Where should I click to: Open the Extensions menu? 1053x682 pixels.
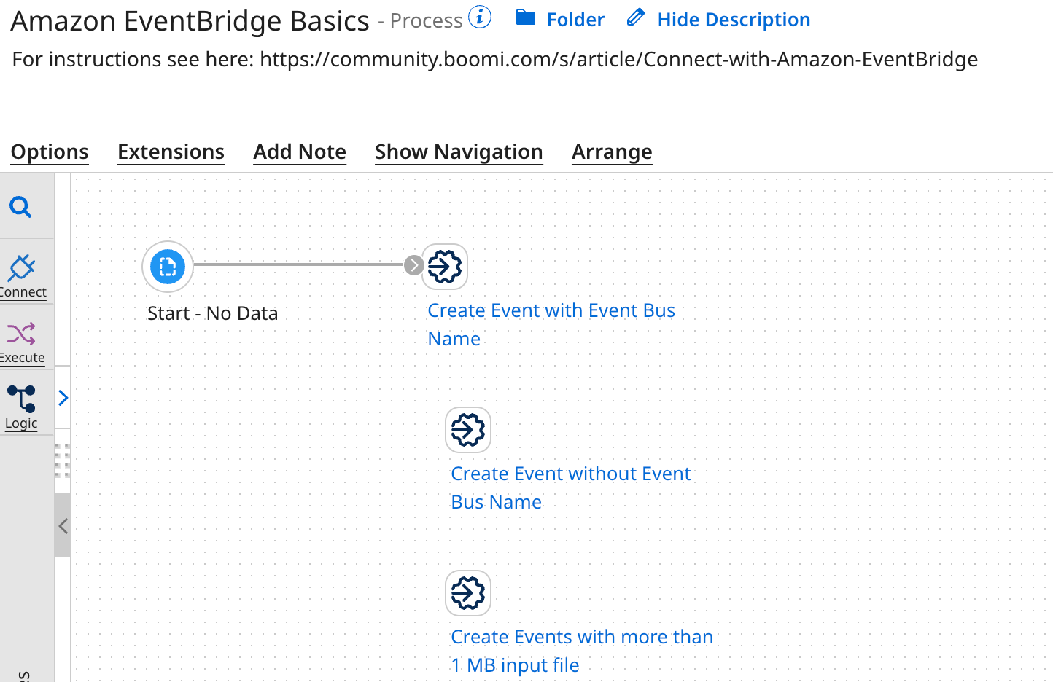coord(171,152)
